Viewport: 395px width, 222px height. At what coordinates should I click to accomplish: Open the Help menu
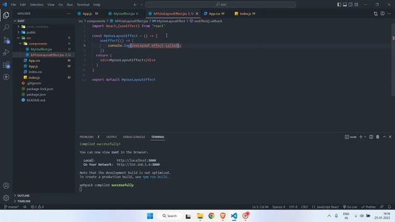(x=97, y=4)
